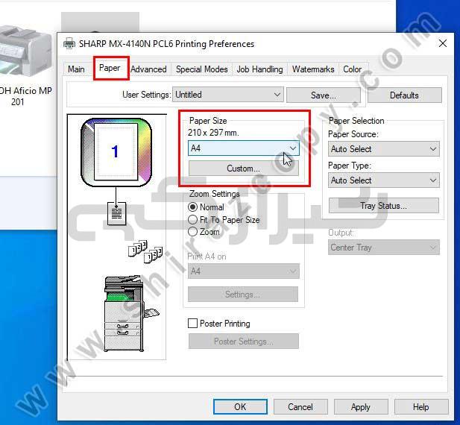Click the Save... button
The width and height of the screenshot is (460, 425).
click(324, 95)
